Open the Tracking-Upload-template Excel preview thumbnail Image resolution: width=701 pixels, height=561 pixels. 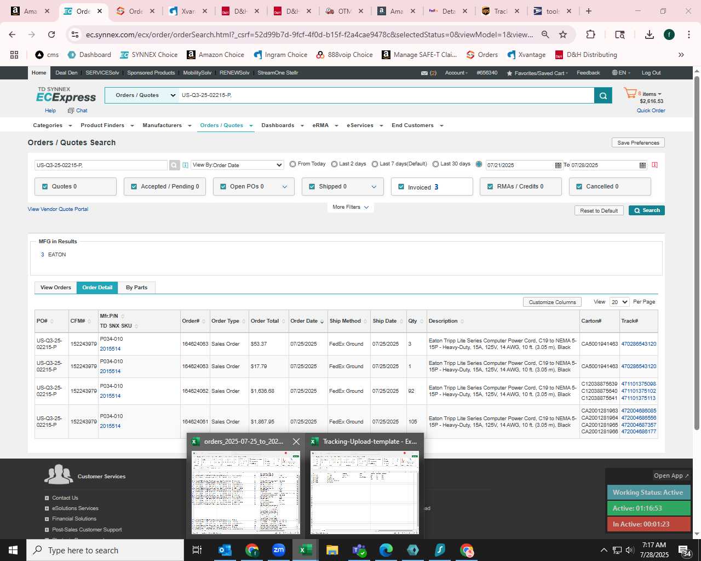coord(365,493)
